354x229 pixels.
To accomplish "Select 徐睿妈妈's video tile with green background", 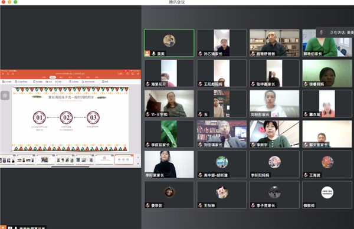I will [327, 73].
